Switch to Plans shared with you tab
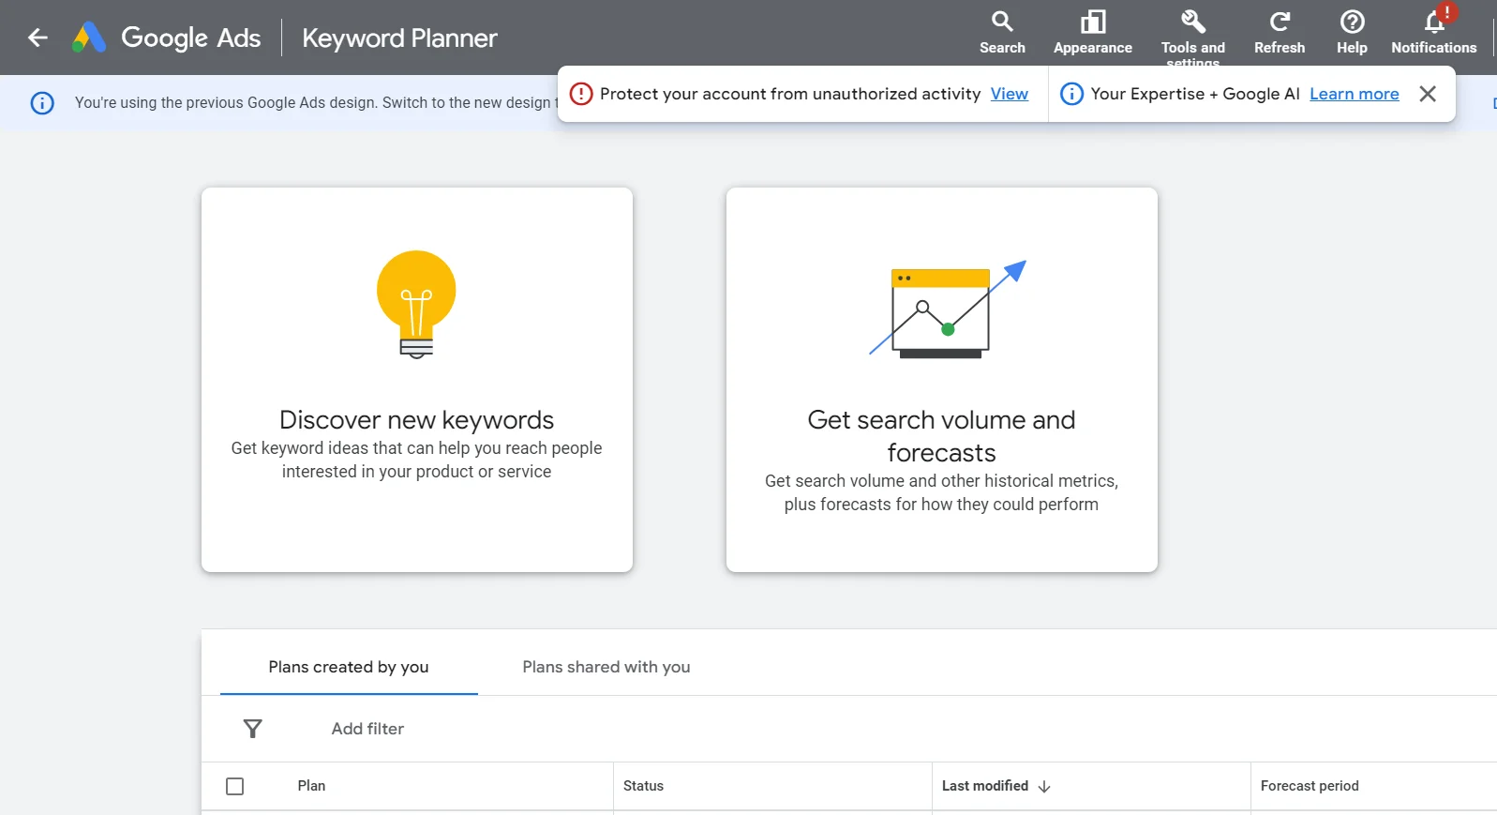This screenshot has width=1497, height=815. tap(606, 667)
